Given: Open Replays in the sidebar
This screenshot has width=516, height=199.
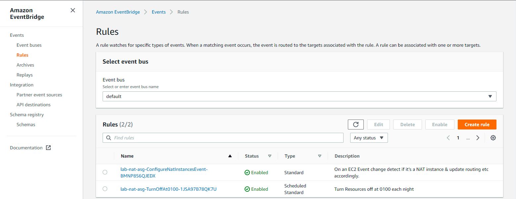Looking at the screenshot, I should point(24,75).
